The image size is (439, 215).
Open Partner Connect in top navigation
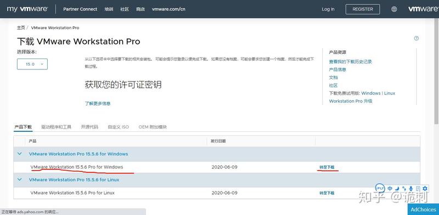(x=80, y=9)
